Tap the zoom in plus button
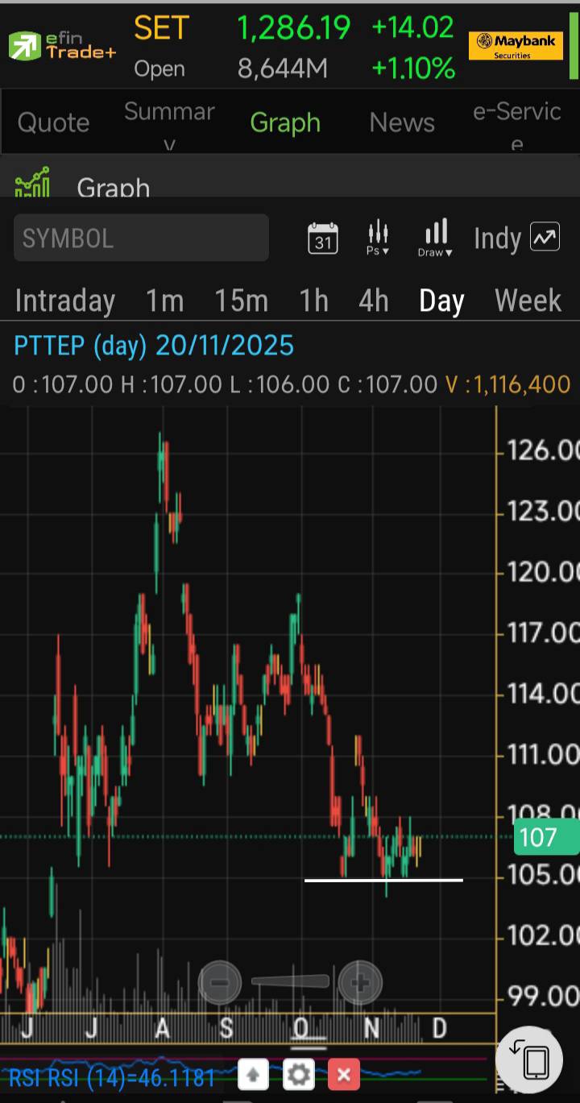This screenshot has height=1103, width=580. (360, 983)
